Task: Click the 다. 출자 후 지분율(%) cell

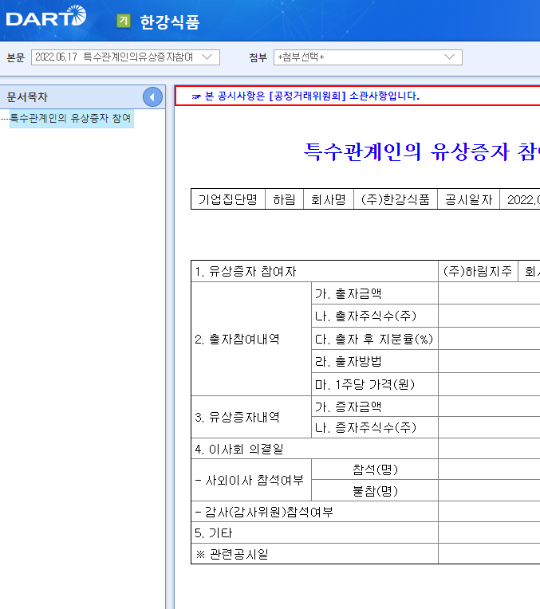Action: click(375, 339)
